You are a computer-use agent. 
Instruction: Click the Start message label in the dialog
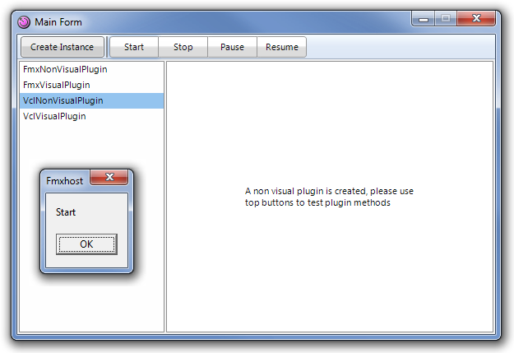(x=66, y=212)
